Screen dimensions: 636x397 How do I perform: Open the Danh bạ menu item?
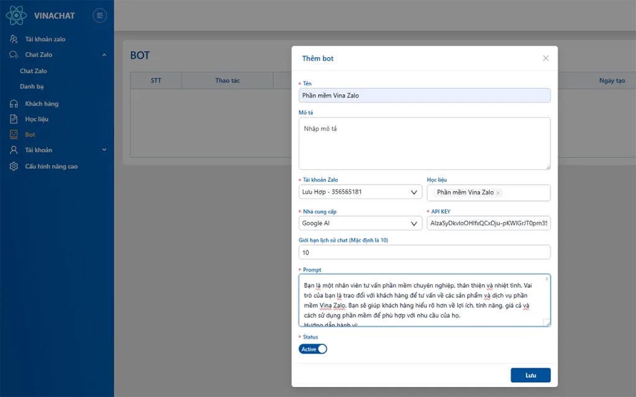32,87
